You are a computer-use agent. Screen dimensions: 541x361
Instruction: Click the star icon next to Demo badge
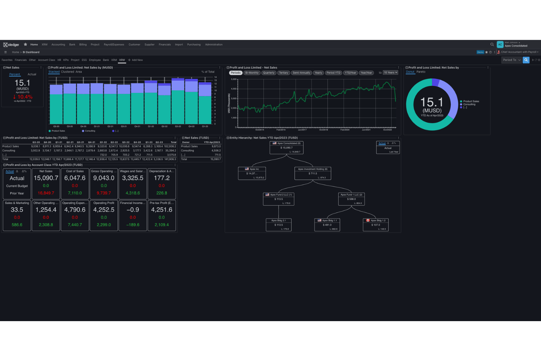click(x=487, y=52)
